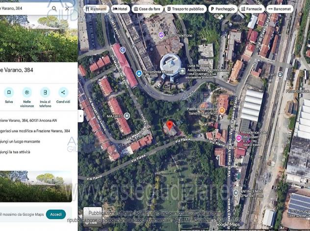310x231 pixels.
Task: Sign in with the Accedi button
Action: (x=56, y=214)
